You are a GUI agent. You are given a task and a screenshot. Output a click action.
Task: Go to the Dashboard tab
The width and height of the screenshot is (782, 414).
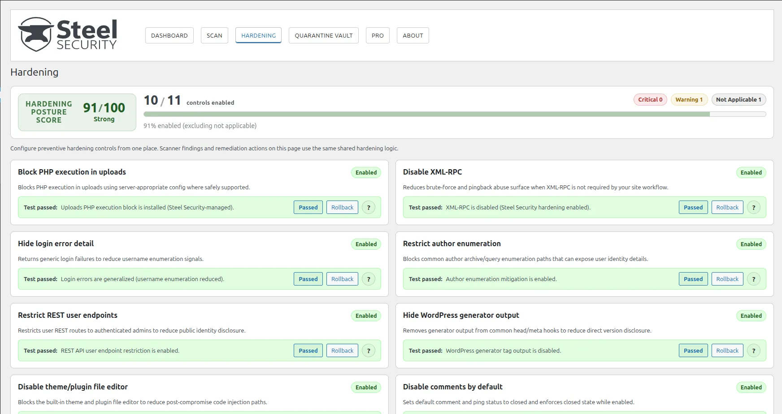pos(169,35)
